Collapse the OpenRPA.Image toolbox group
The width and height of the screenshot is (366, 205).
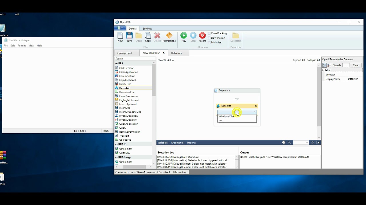pos(133,157)
